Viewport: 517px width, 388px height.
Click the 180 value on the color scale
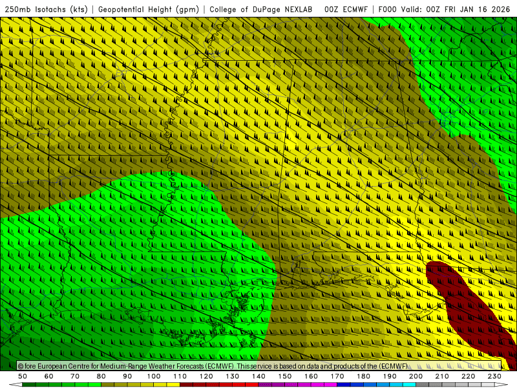tap(363, 376)
